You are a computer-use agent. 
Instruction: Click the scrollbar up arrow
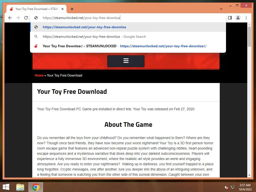pyautogui.click(x=249, y=25)
